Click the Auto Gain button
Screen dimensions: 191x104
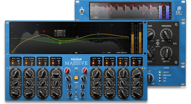(76, 77)
